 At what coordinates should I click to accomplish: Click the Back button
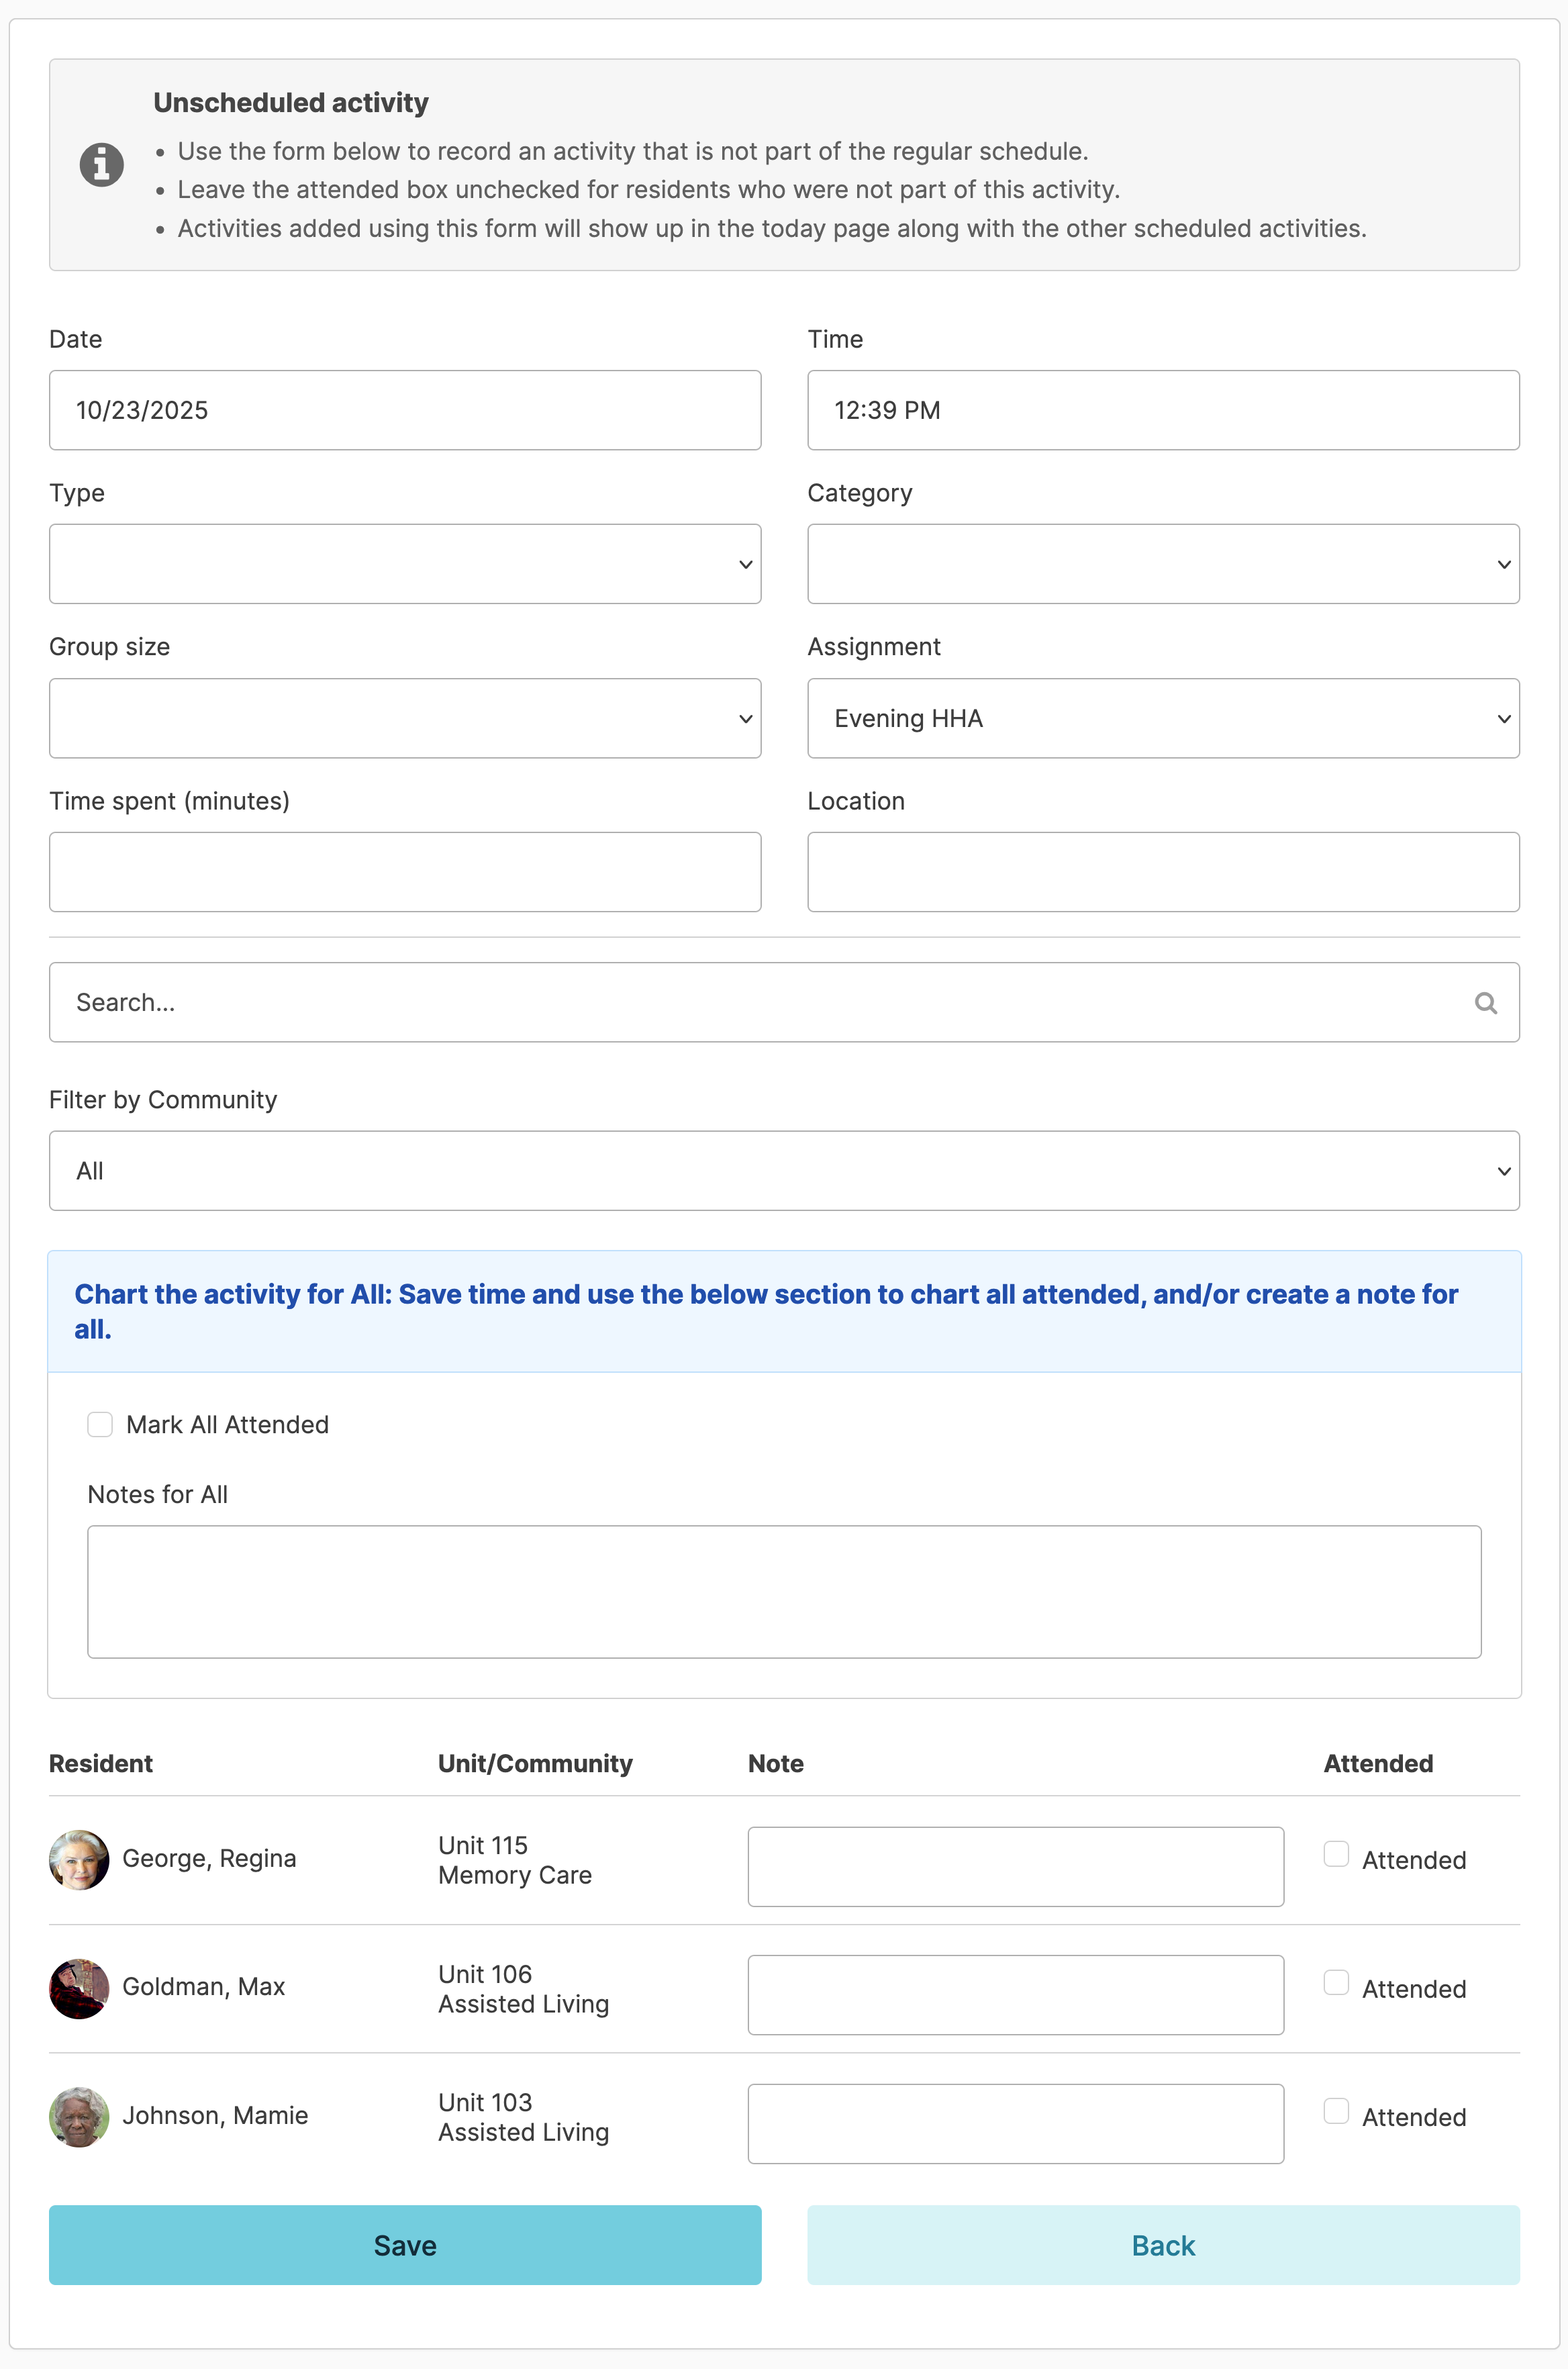pos(1163,2245)
